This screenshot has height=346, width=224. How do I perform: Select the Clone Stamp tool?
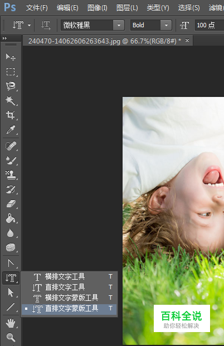(11, 175)
